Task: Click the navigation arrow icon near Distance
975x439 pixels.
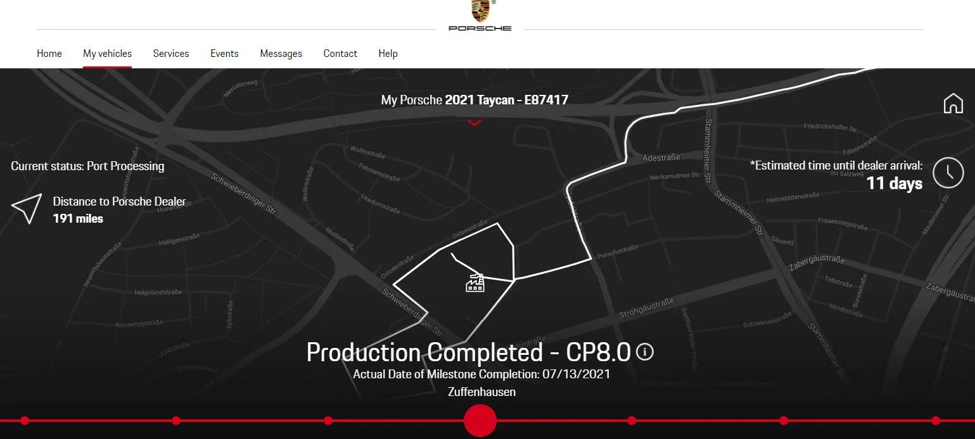Action: (27, 208)
